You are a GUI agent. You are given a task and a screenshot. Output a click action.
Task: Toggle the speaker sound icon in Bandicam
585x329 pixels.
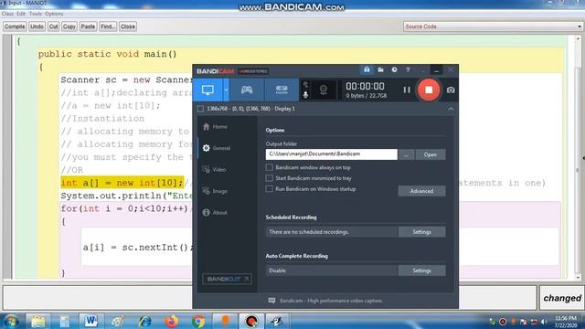coord(305,85)
